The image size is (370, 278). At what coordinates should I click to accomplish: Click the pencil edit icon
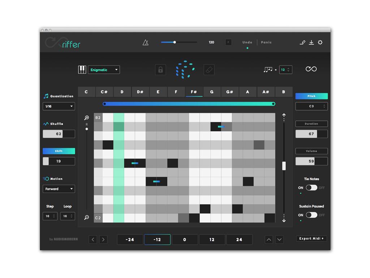302,42
